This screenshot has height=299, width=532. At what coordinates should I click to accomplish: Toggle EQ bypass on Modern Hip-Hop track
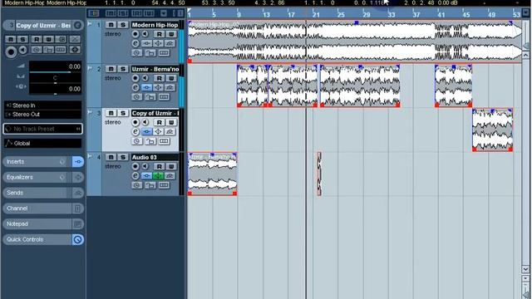158,43
